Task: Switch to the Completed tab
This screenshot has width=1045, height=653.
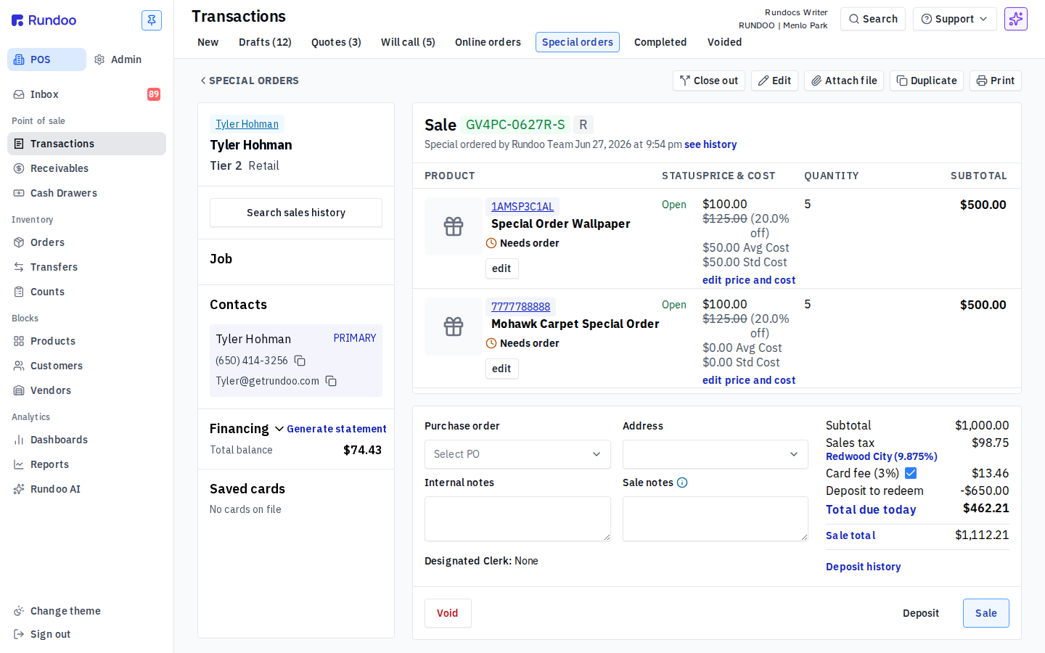Action: 660,42
